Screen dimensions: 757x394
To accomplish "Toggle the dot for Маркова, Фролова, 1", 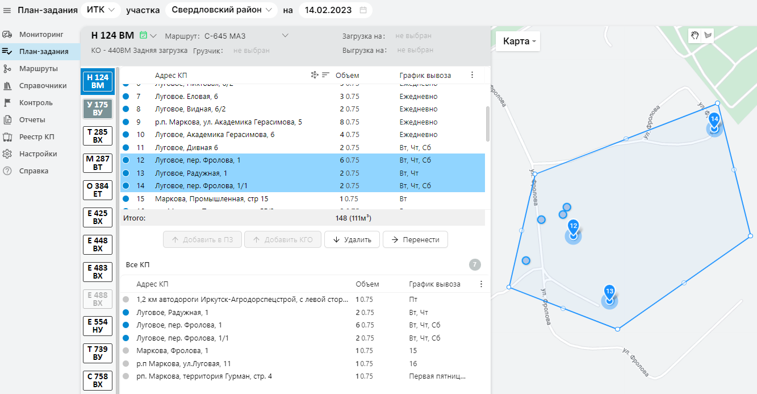I will click(126, 351).
